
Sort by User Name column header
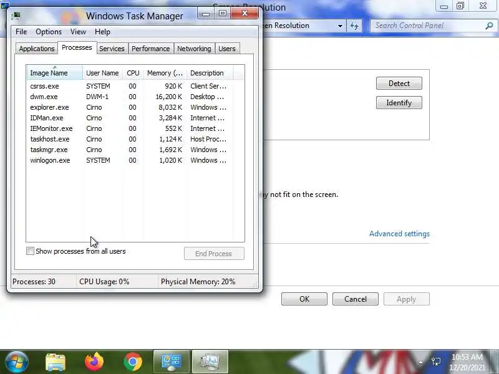(x=102, y=73)
